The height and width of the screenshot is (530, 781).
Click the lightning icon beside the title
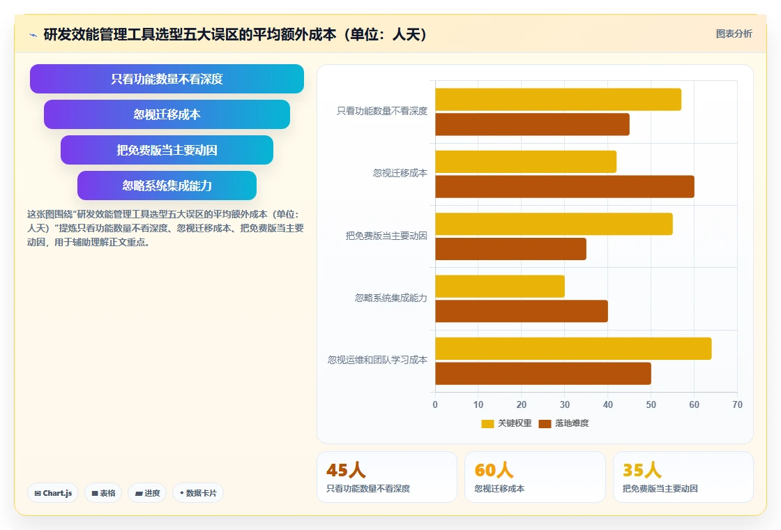33,35
